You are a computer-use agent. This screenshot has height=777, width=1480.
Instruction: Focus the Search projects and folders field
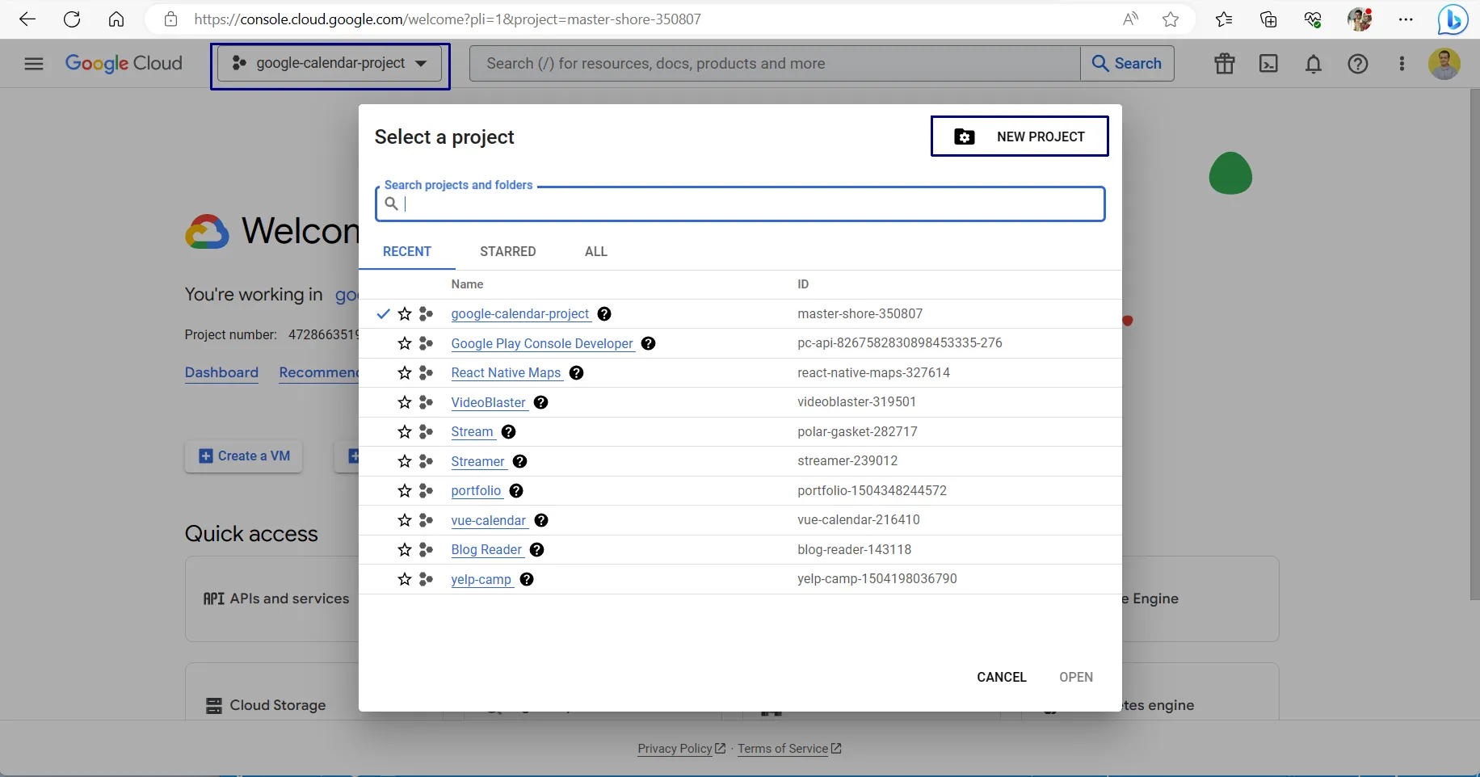coord(740,204)
